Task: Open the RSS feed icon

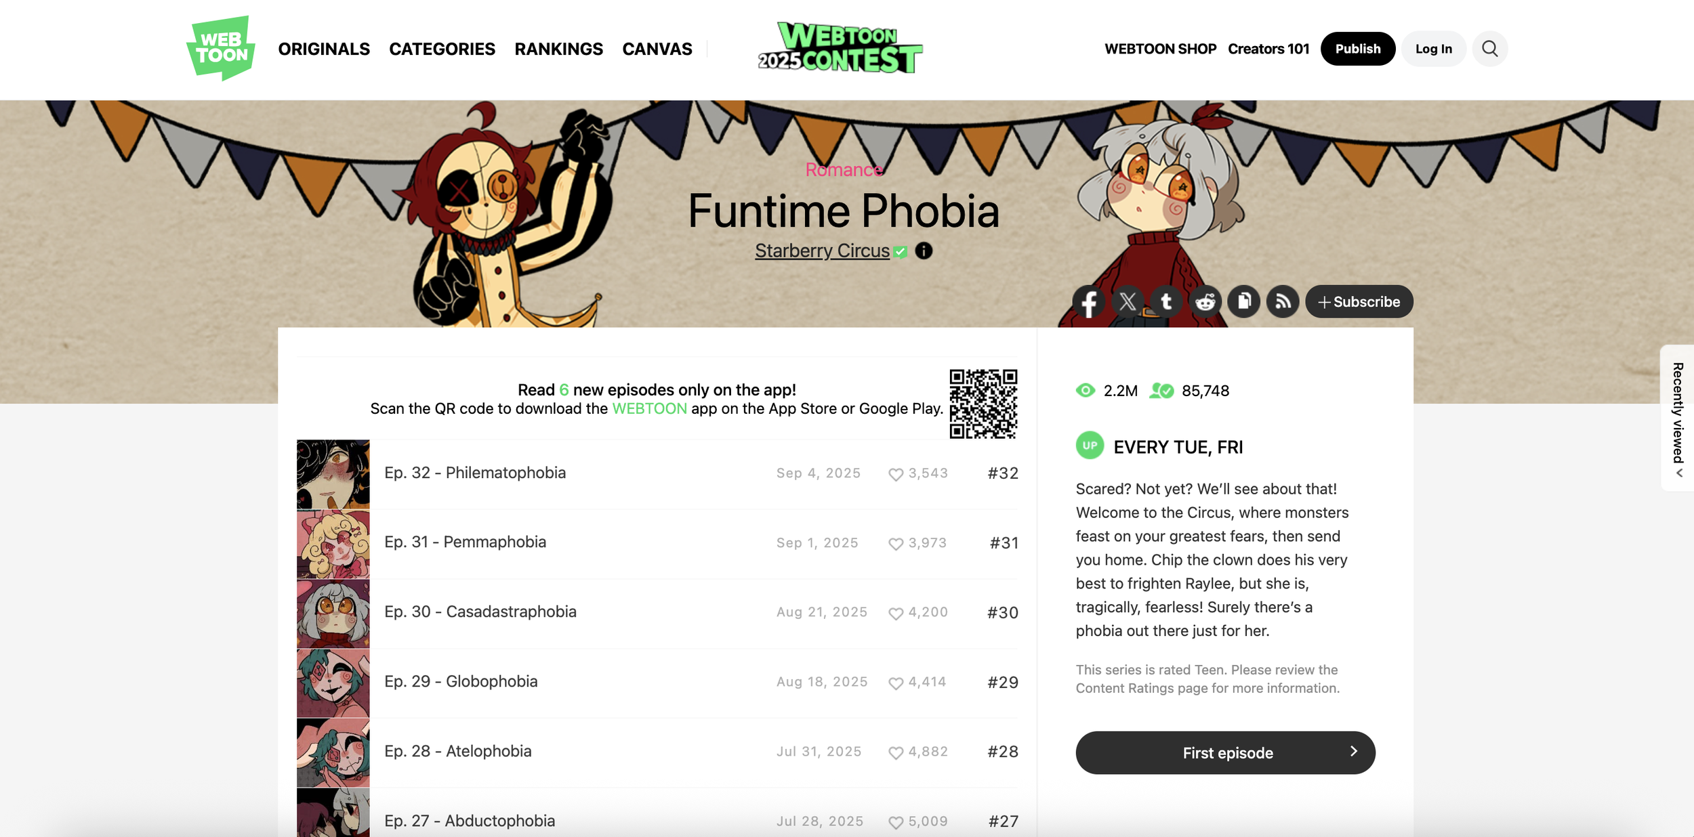Action: [1283, 302]
